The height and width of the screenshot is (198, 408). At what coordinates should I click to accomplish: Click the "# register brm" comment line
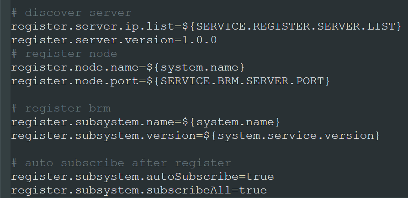pyautogui.click(x=60, y=108)
